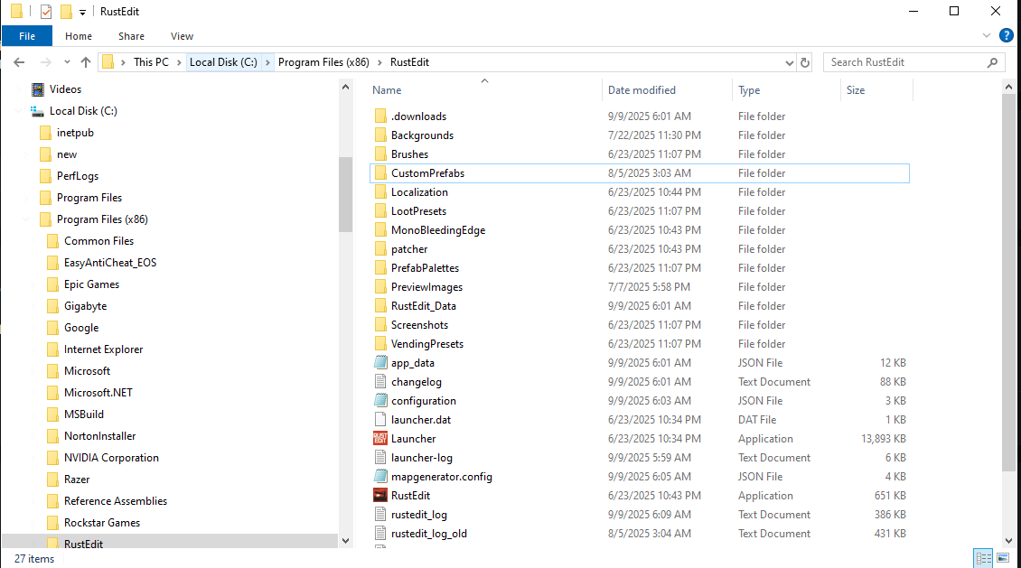Open the RustEdit application icon
The image size is (1021, 568).
pos(380,495)
